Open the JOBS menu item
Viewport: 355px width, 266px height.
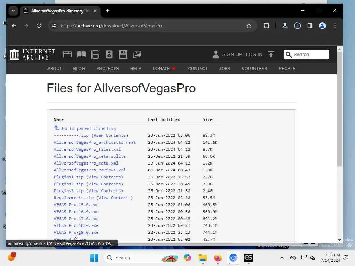click(225, 69)
